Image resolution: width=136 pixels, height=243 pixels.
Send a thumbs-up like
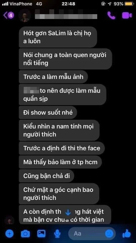[x=127, y=233]
